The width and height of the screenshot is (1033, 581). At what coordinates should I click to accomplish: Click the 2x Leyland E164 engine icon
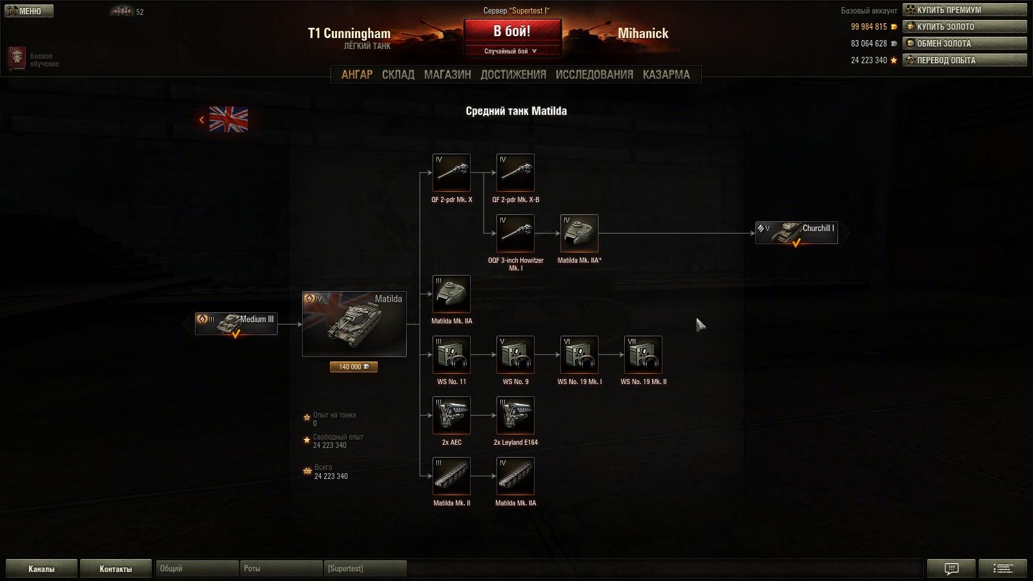pyautogui.click(x=515, y=416)
